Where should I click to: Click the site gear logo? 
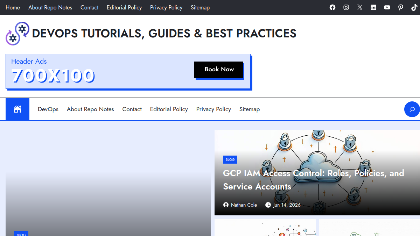[x=17, y=34]
